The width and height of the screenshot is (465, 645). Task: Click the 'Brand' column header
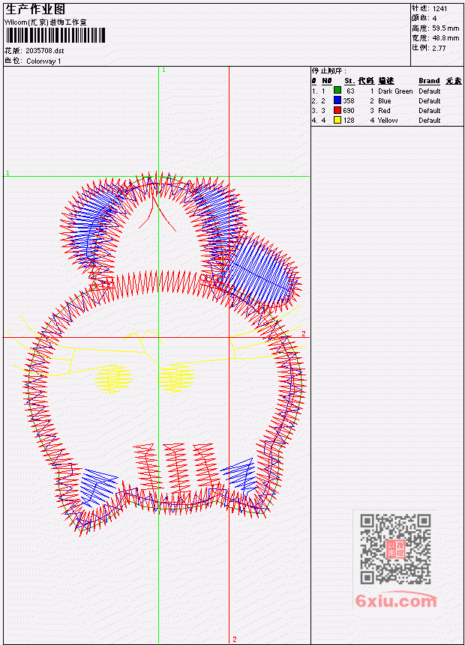coord(429,81)
